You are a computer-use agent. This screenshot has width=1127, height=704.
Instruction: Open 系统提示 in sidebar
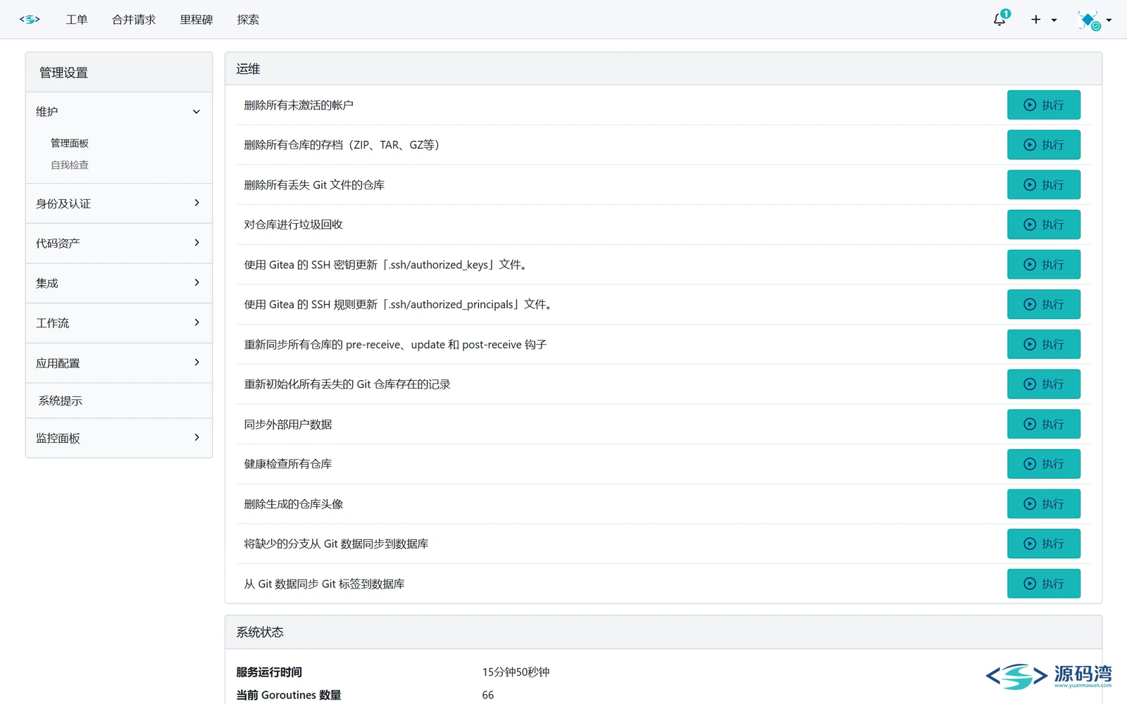coord(118,401)
